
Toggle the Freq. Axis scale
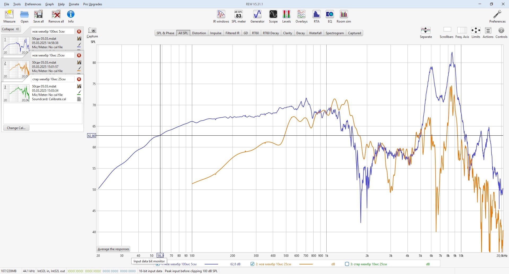[462, 33]
